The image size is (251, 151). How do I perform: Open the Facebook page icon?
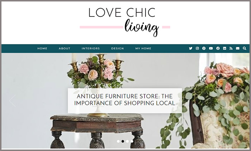[218, 48]
